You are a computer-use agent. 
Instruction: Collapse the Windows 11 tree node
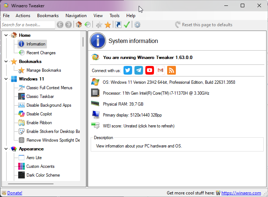(x=6, y=79)
